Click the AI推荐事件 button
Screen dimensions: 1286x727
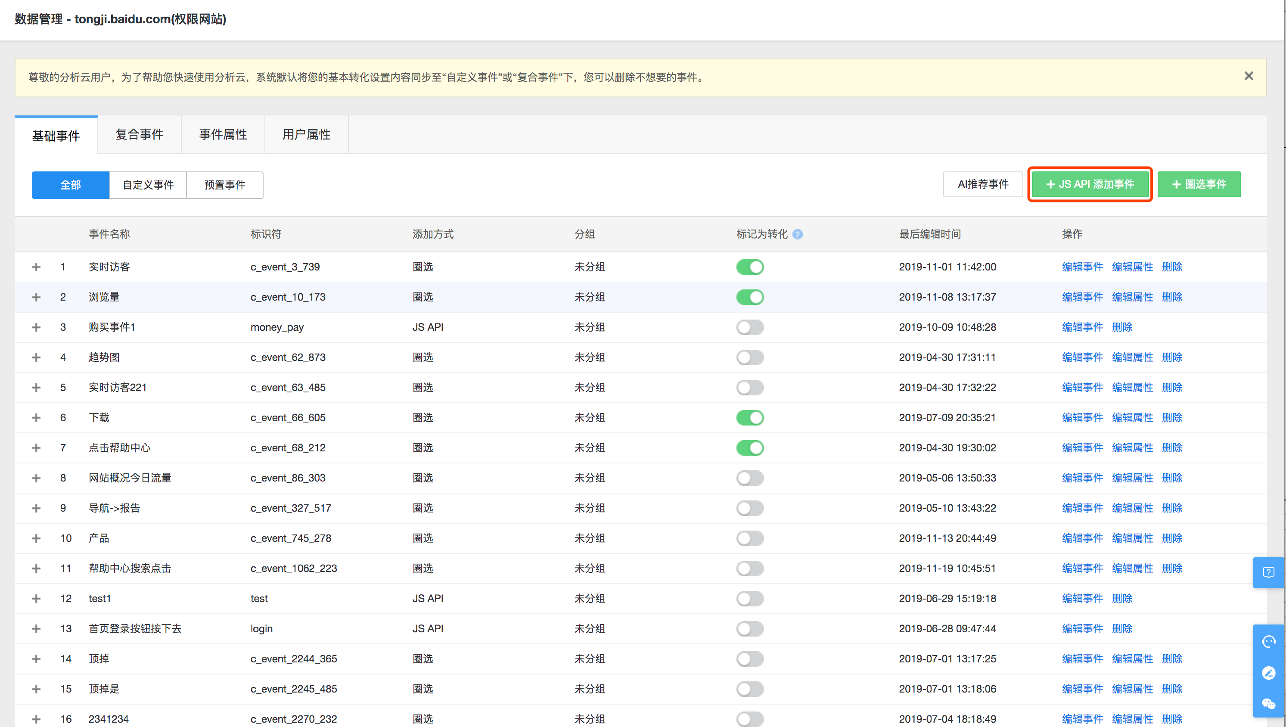click(983, 184)
